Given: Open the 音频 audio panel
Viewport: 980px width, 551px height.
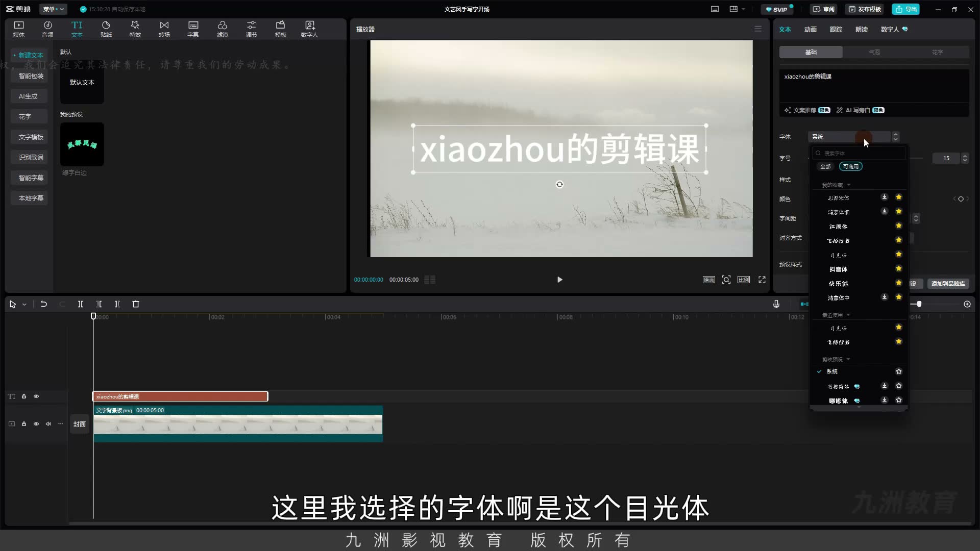Looking at the screenshot, I should pos(47,29).
